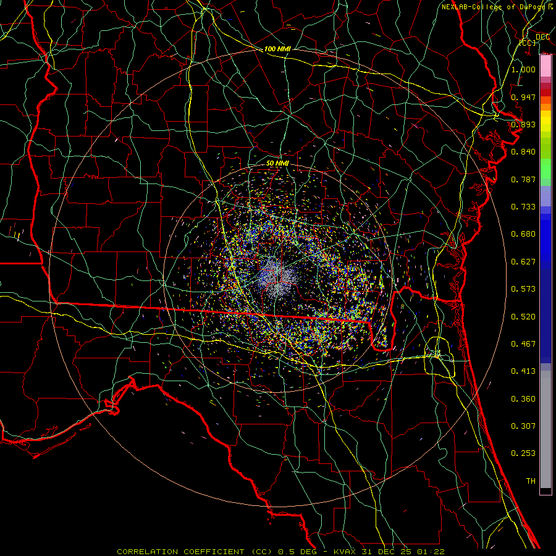Click the DEC label above the legend
Image resolution: width=556 pixels, height=556 pixels.
pos(542,37)
